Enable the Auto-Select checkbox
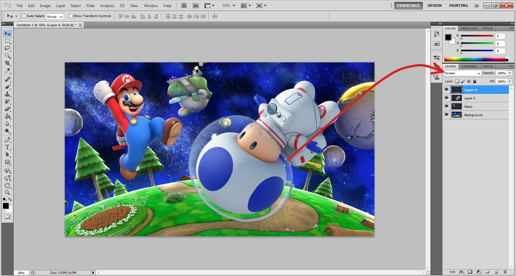 24,16
